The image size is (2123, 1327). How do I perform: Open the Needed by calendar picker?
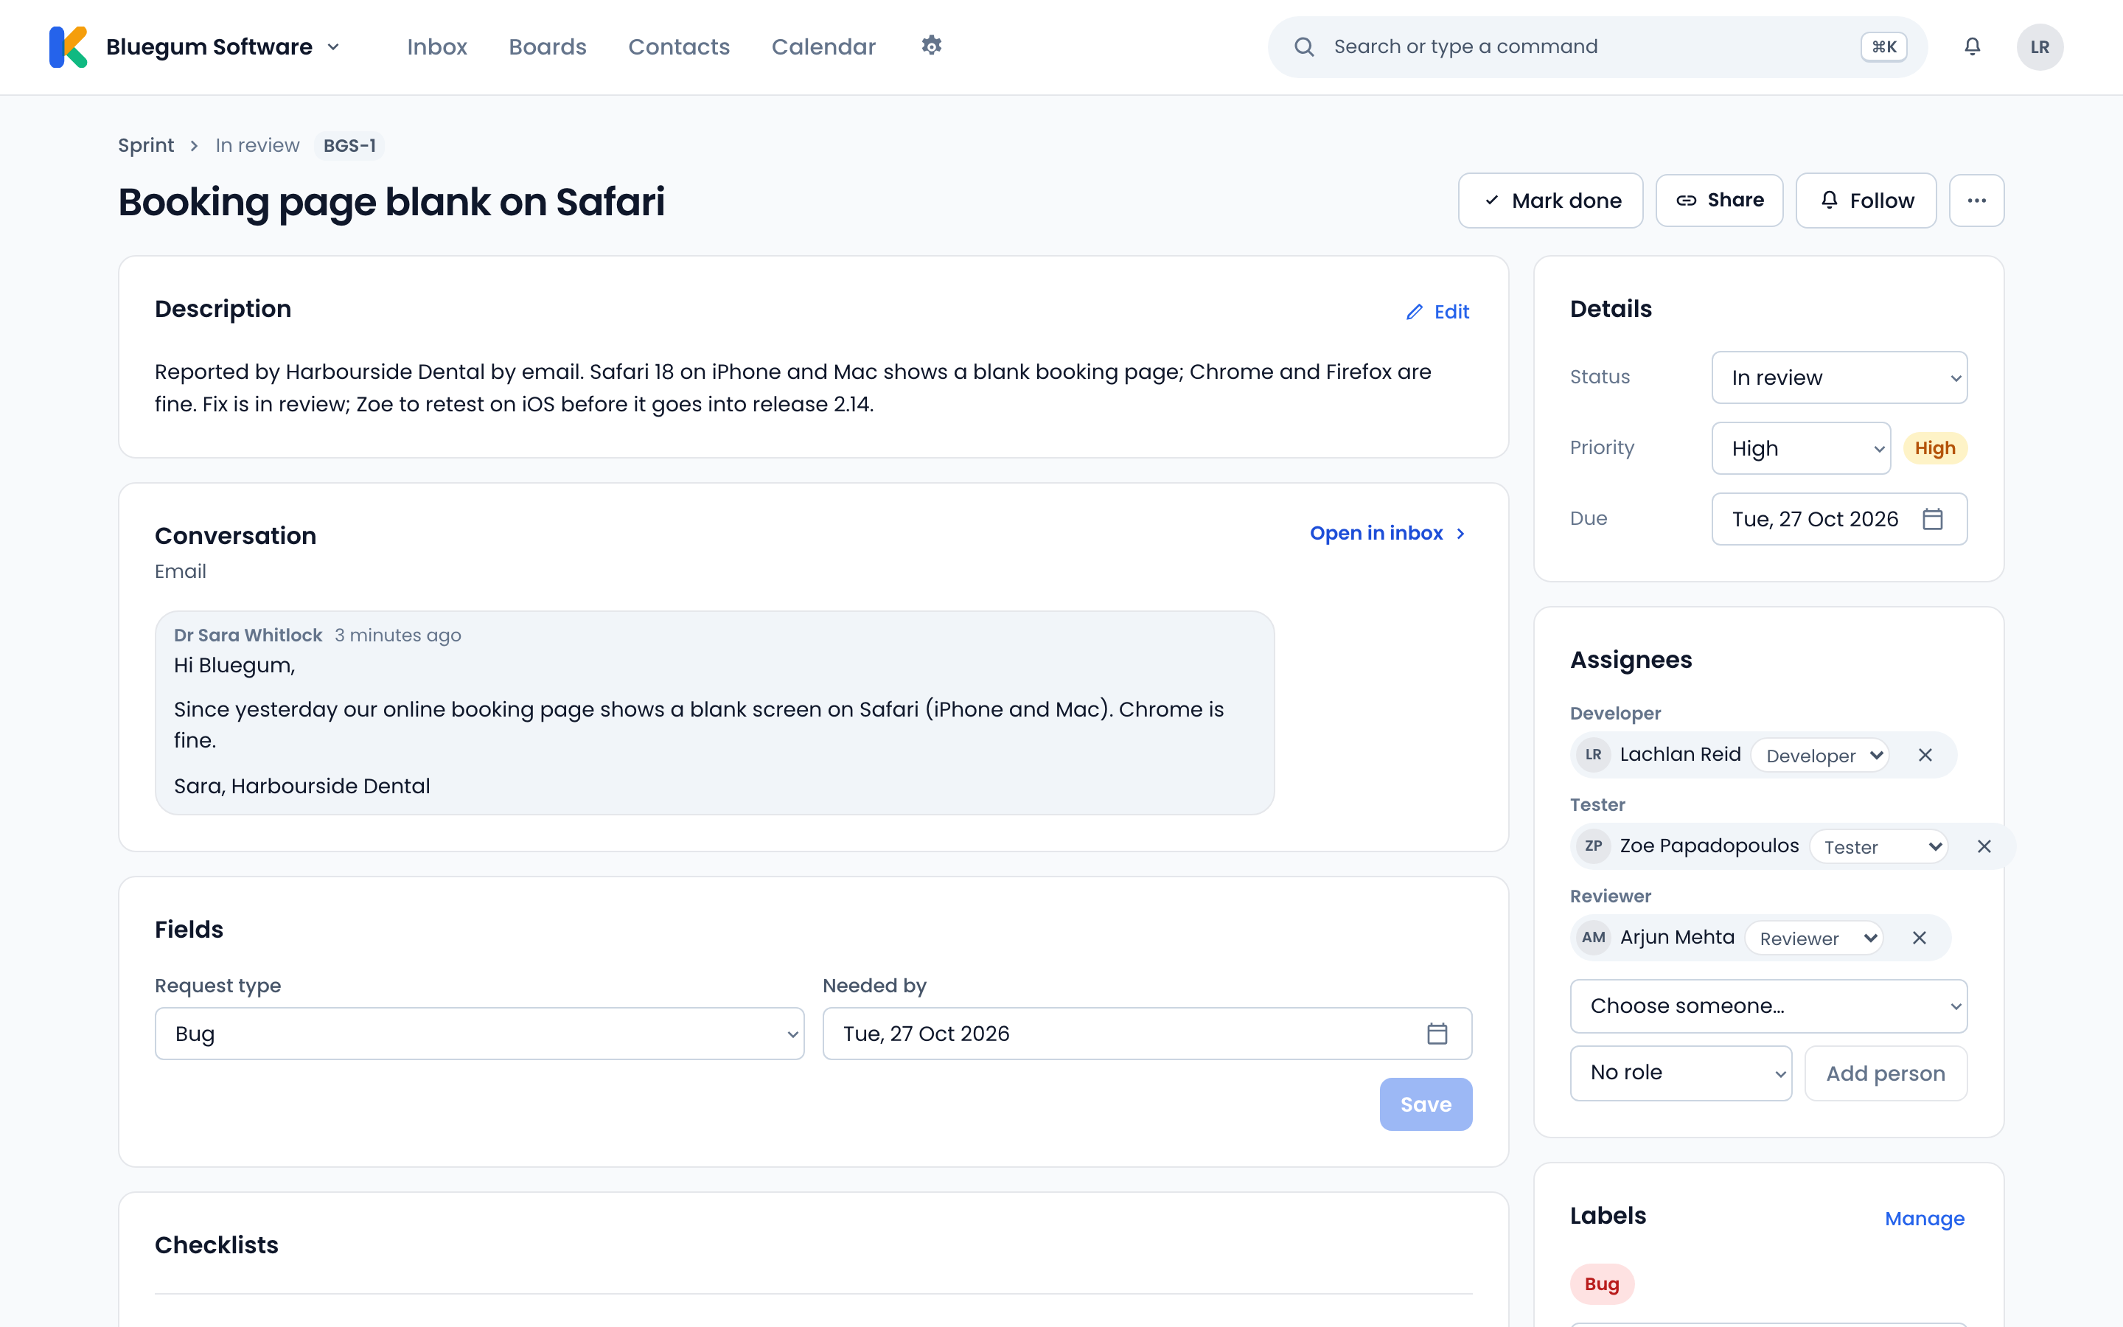click(1437, 1033)
